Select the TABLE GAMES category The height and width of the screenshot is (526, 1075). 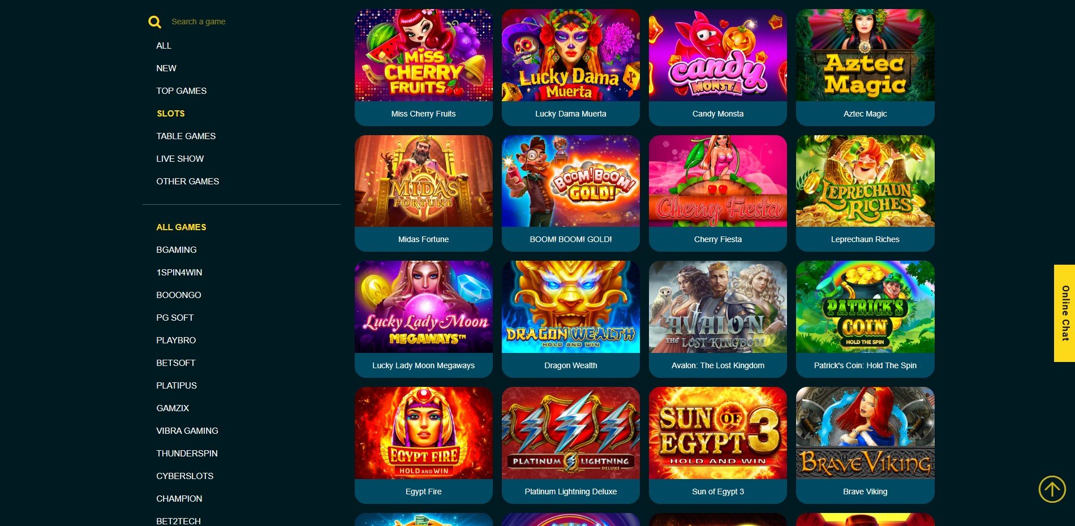186,136
